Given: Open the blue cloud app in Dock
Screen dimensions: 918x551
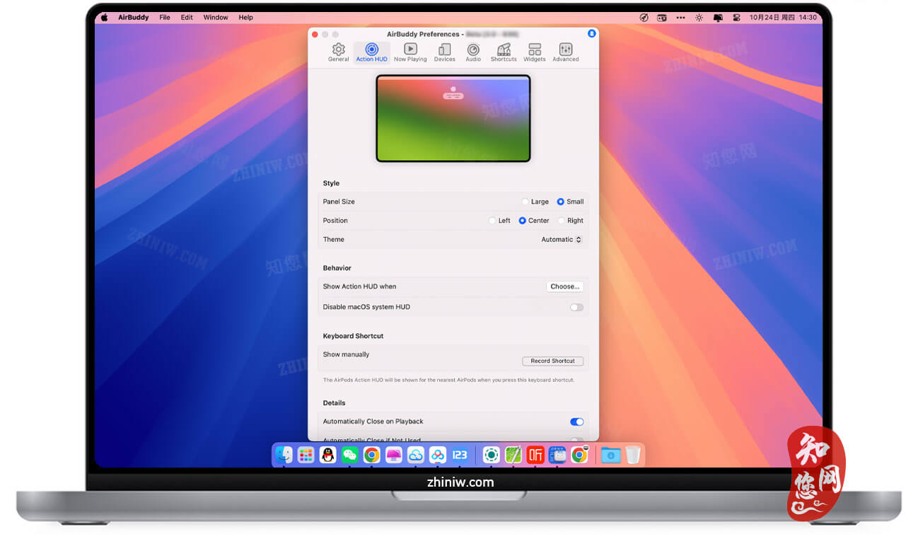Looking at the screenshot, I should pos(416,455).
